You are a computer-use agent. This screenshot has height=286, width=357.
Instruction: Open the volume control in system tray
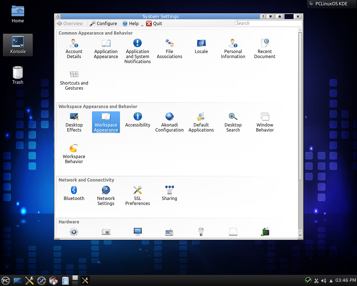click(324, 281)
